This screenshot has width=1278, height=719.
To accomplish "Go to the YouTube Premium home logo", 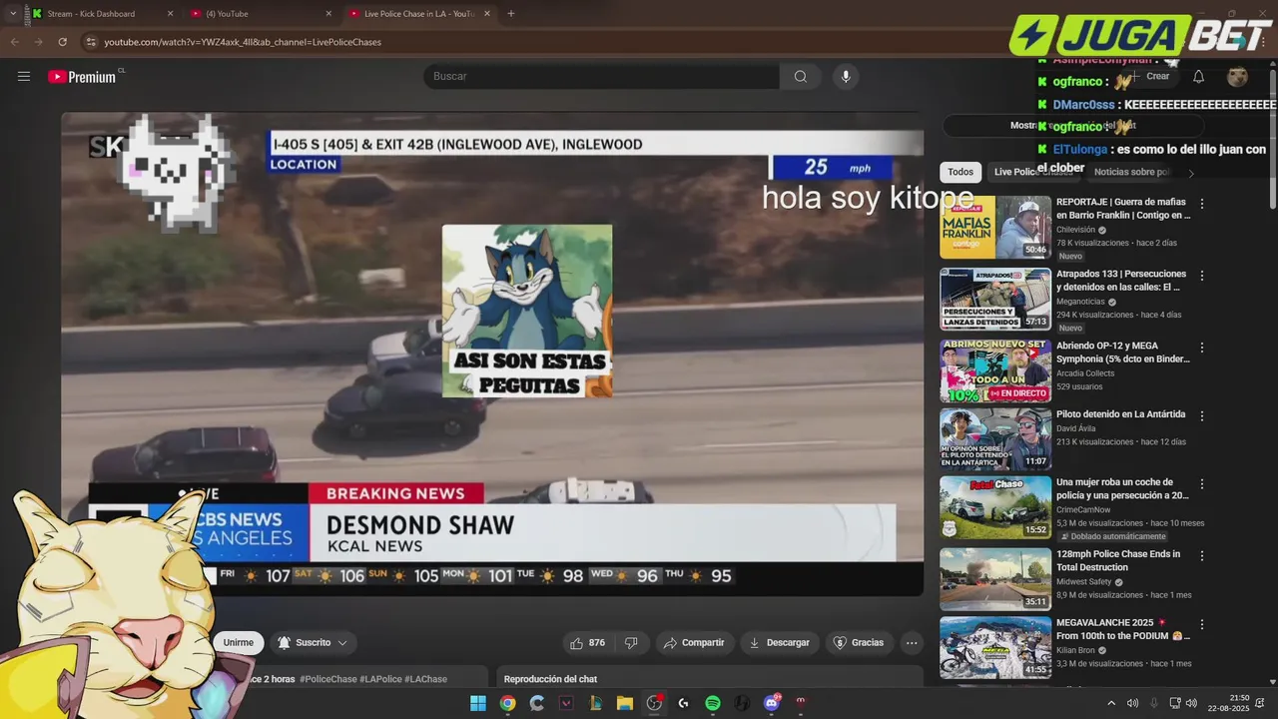I will [83, 77].
